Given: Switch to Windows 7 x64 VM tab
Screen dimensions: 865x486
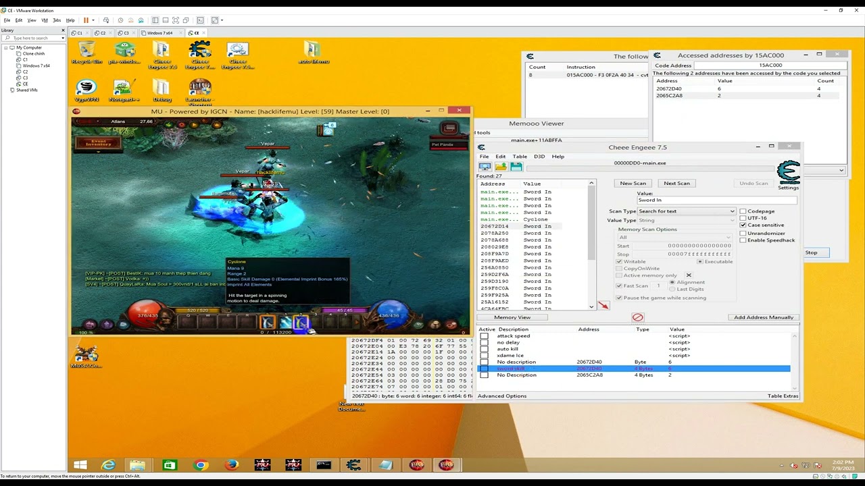Looking at the screenshot, I should 160,33.
